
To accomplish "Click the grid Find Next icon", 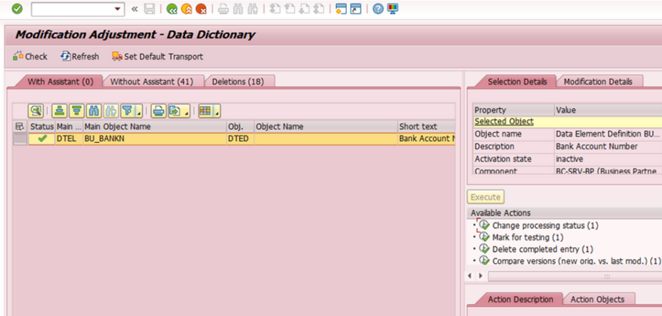I will tap(110, 111).
